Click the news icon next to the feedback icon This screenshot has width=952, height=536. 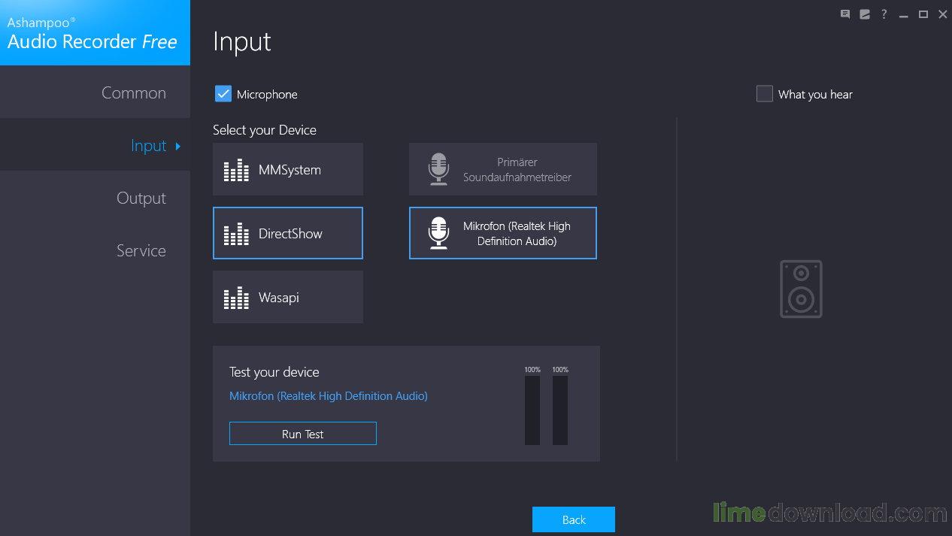coord(864,14)
